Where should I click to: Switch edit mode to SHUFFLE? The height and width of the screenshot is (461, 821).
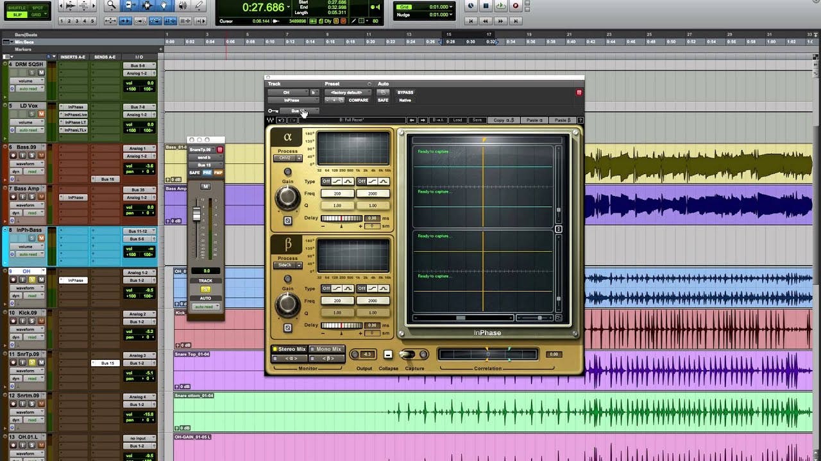coord(17,8)
